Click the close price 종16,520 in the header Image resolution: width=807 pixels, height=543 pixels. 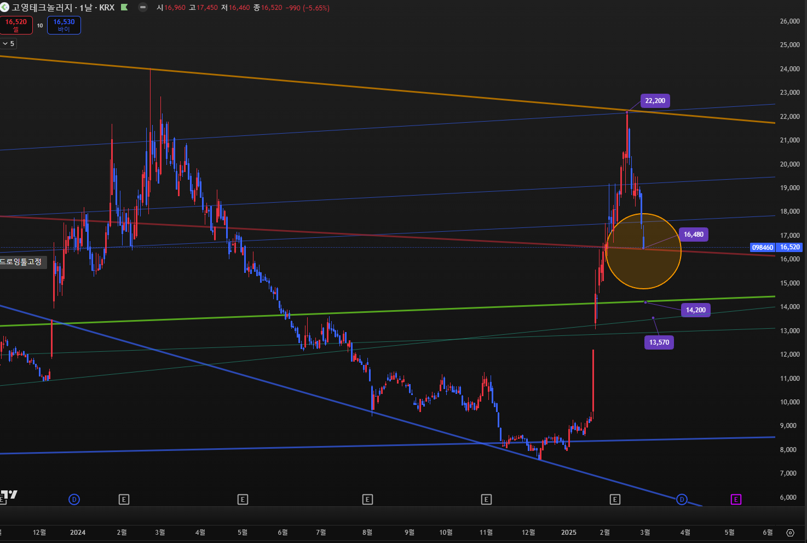click(x=268, y=8)
